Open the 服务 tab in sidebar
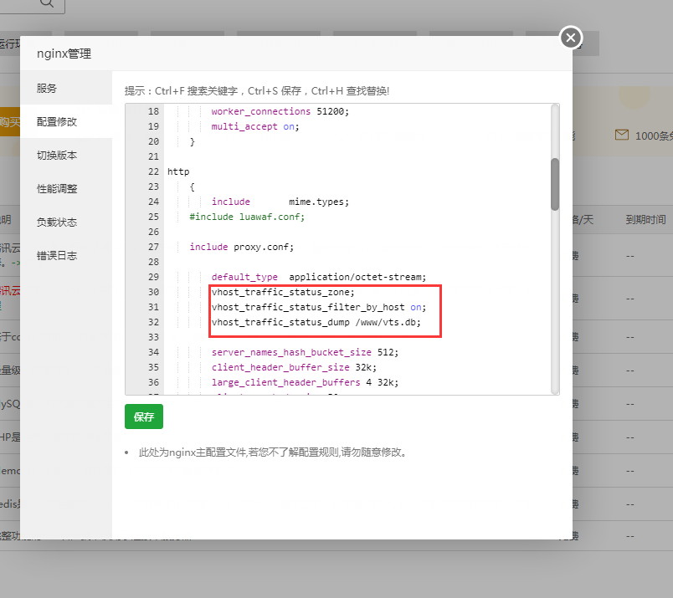673x598 pixels. [47, 88]
